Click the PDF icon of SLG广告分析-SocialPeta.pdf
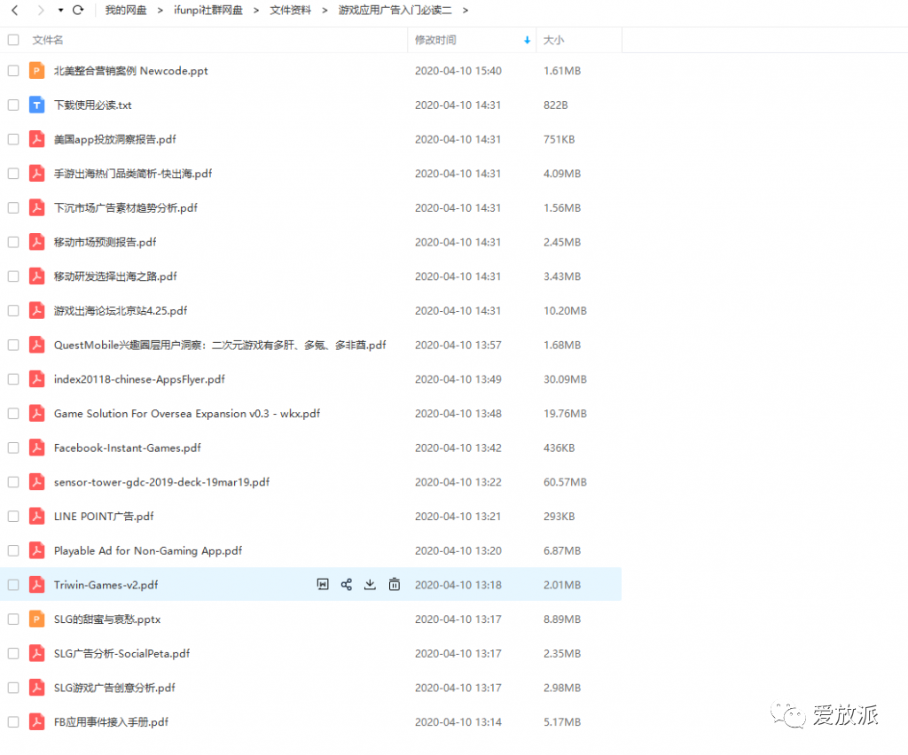This screenshot has height=755, width=908. tap(36, 653)
